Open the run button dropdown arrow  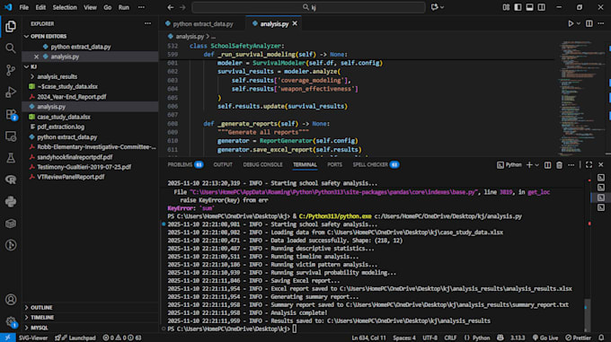click(579, 23)
